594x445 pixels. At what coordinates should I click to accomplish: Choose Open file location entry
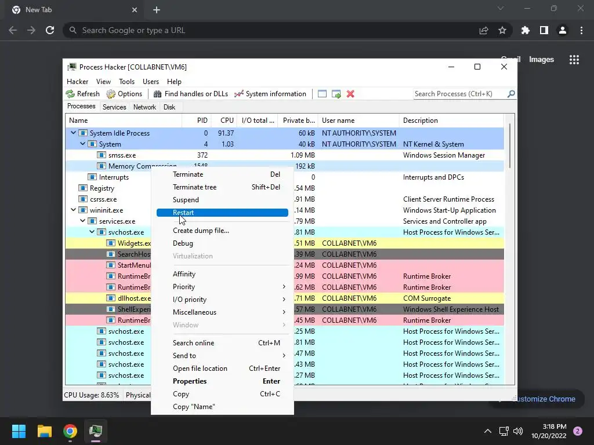(x=222, y=369)
